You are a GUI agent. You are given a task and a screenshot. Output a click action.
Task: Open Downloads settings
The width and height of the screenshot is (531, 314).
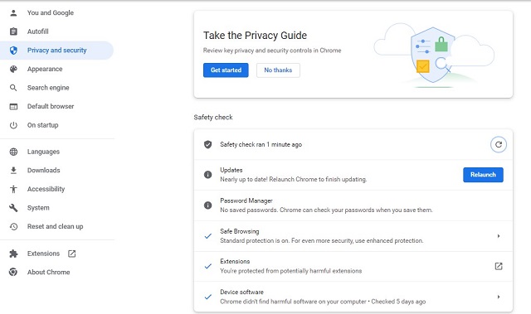[x=44, y=171]
